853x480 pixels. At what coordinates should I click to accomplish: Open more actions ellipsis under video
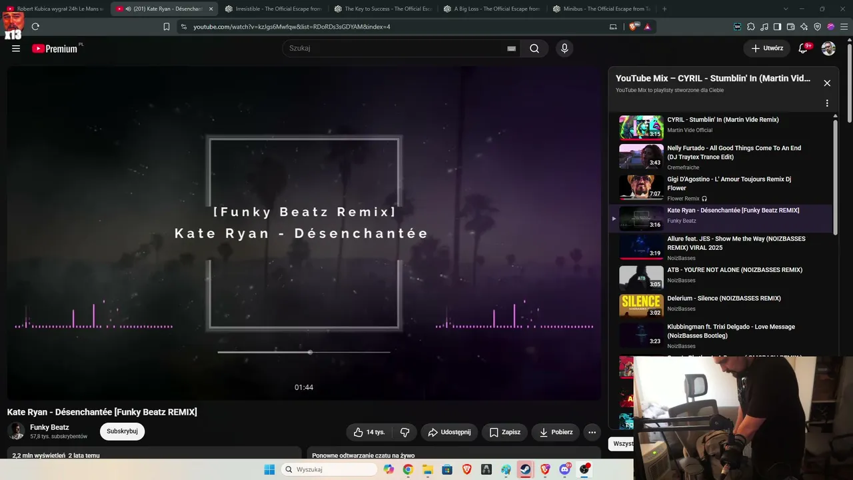[592, 432]
